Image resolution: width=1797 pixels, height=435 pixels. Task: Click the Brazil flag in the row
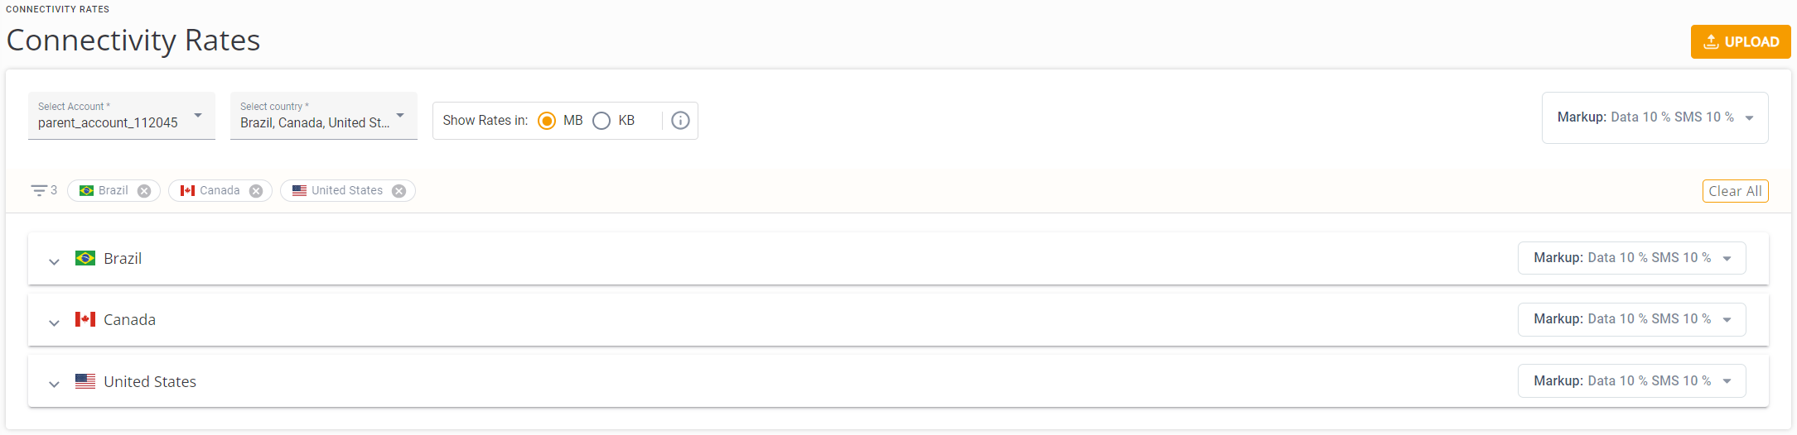coord(85,258)
